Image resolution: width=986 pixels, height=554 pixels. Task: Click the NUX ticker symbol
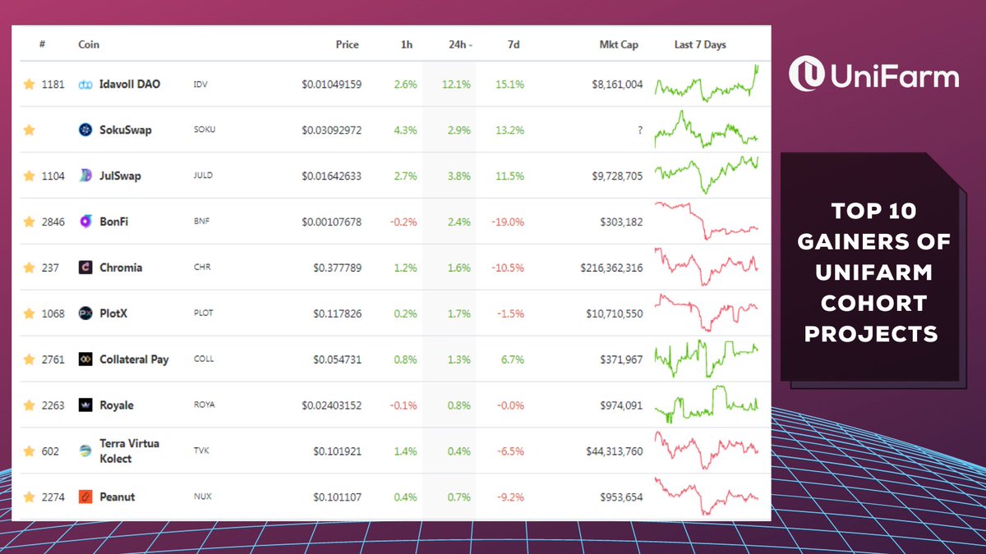coord(202,497)
